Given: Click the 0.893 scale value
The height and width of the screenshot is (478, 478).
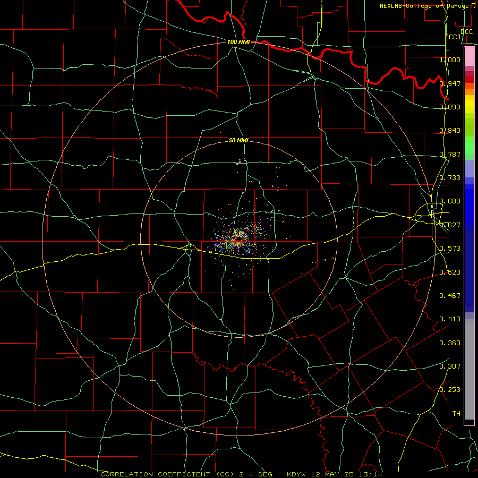Looking at the screenshot, I should [x=450, y=107].
